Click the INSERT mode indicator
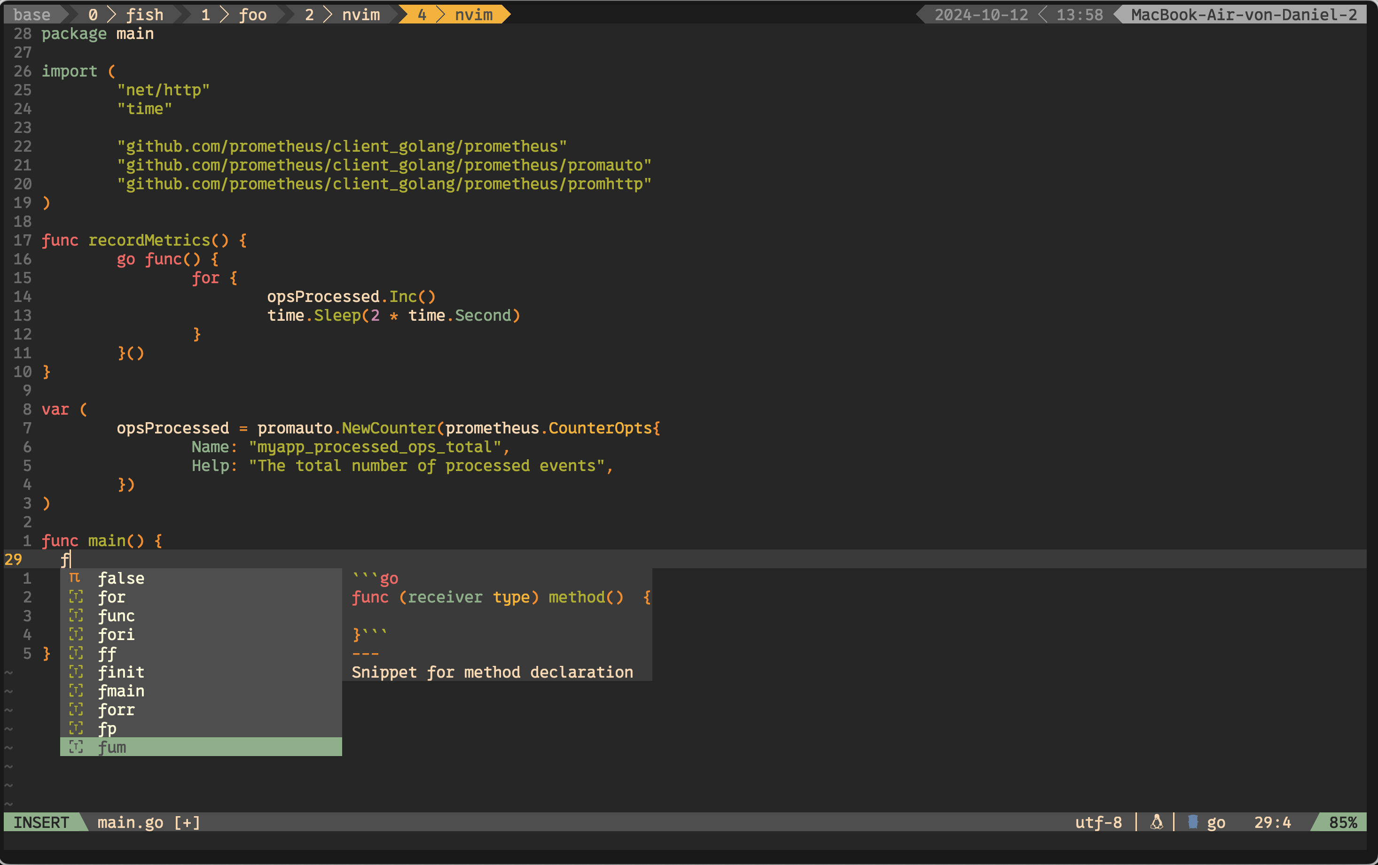Viewport: 1378px width, 865px height. [41, 822]
